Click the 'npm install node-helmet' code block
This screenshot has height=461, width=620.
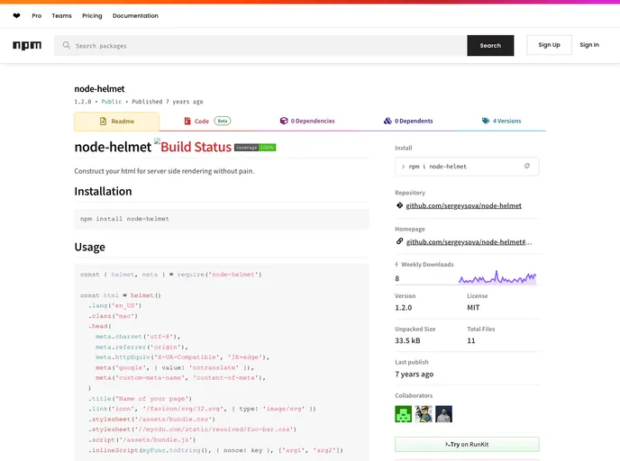pos(222,219)
